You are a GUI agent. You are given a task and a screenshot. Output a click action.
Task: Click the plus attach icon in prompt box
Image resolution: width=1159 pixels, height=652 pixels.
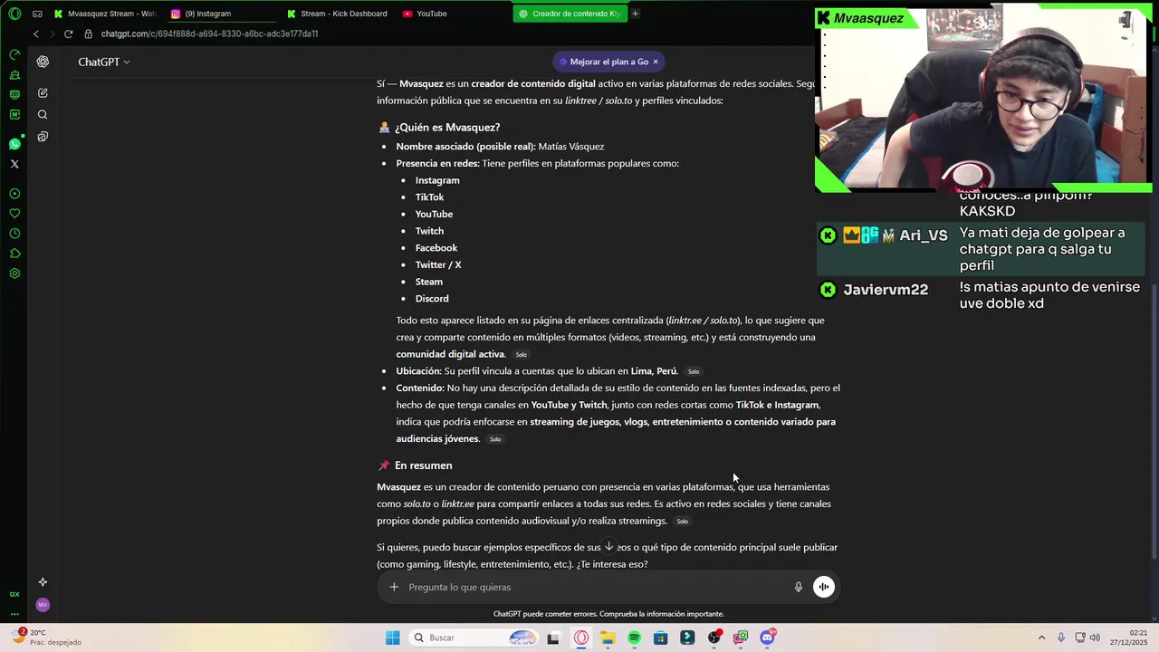click(394, 587)
